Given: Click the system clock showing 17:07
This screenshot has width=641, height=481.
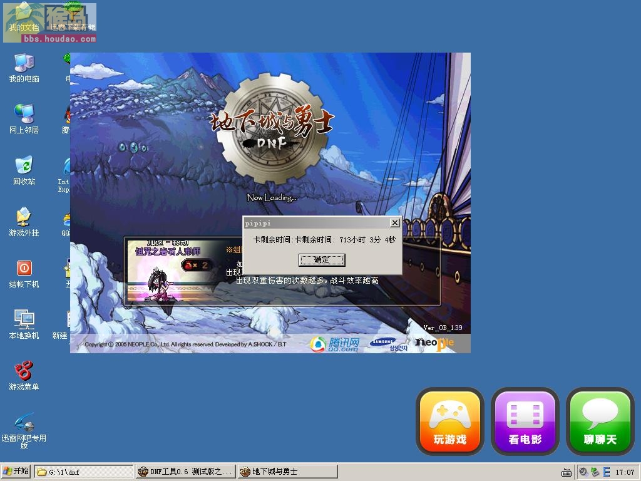Looking at the screenshot, I should click(x=625, y=472).
